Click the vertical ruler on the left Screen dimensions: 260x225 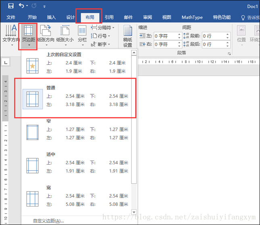[6, 149]
